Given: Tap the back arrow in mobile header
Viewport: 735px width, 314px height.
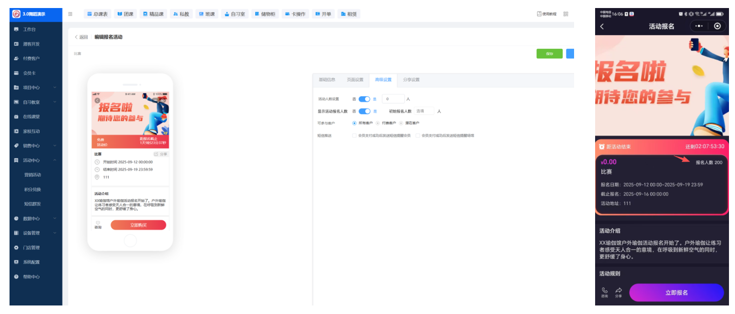Looking at the screenshot, I should [602, 27].
